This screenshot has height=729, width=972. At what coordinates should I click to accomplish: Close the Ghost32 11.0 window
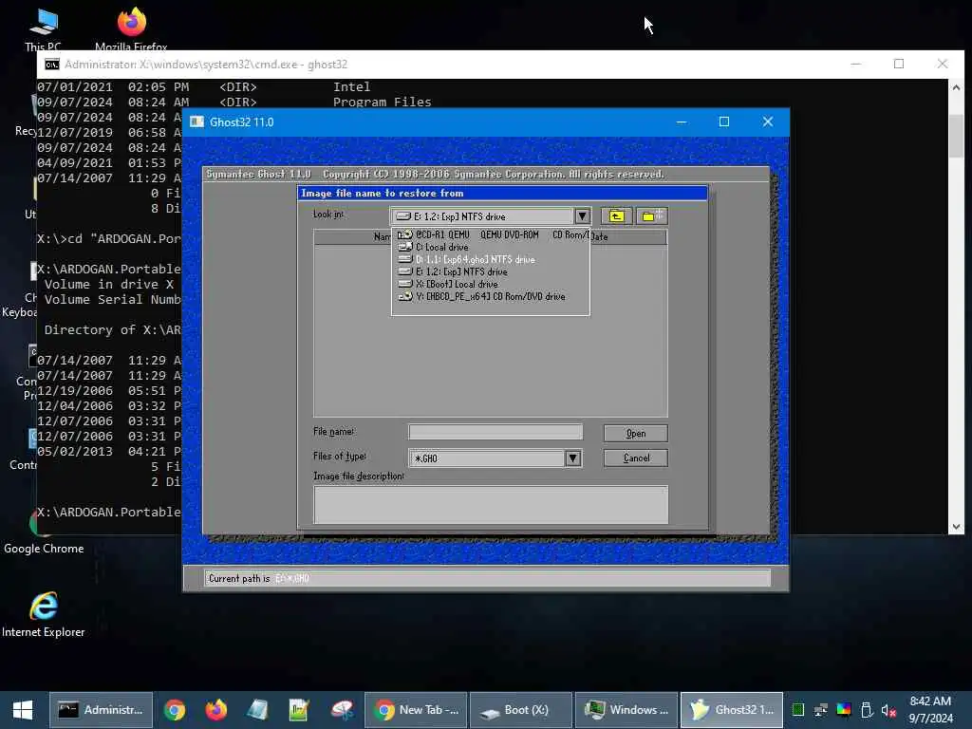coord(767,121)
